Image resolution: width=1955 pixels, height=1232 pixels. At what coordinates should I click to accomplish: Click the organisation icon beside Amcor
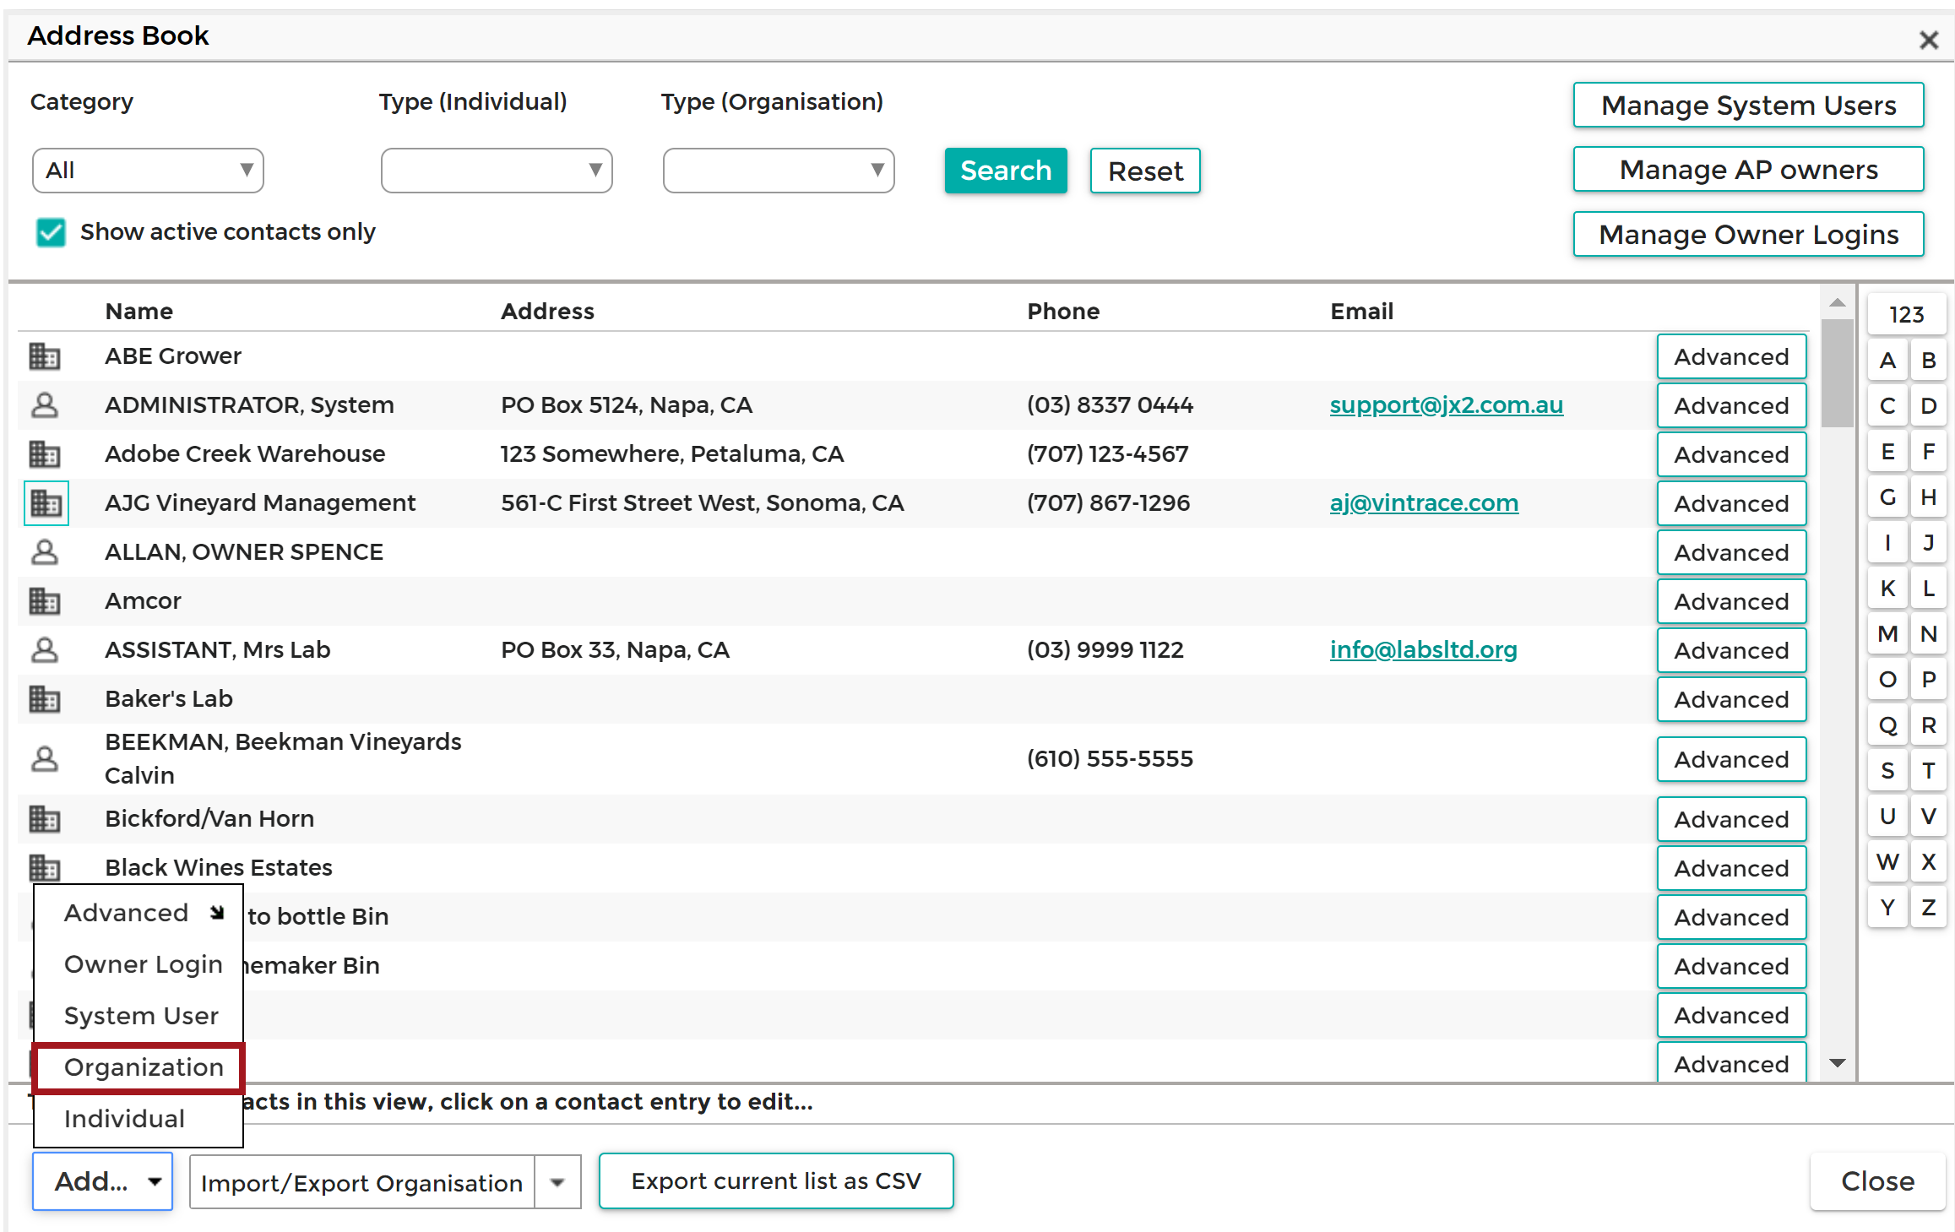[x=45, y=600]
